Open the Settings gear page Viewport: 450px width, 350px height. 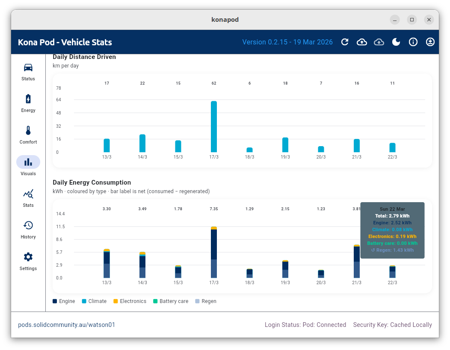[28, 262]
